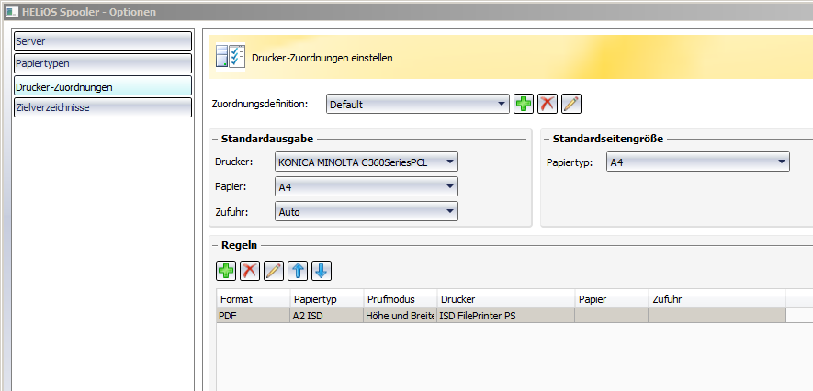The width and height of the screenshot is (813, 391).
Task: Add a new Zuordnungsdefinition with green plus
Action: tap(523, 104)
